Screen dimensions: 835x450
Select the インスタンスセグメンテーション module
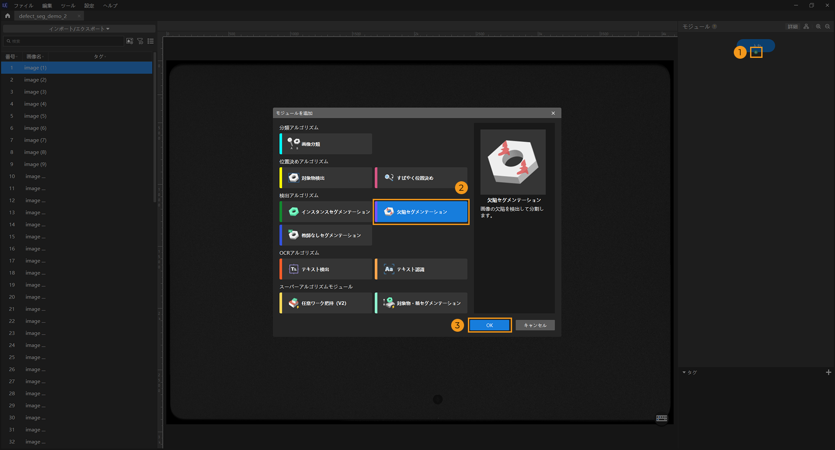(x=326, y=212)
